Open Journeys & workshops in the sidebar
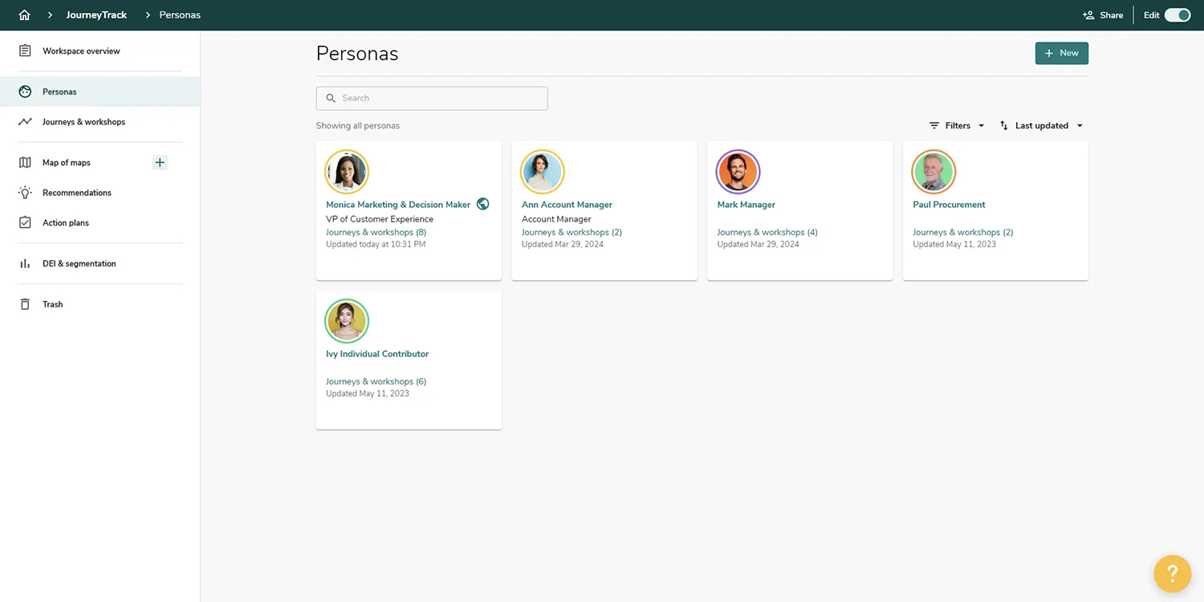 (x=83, y=122)
